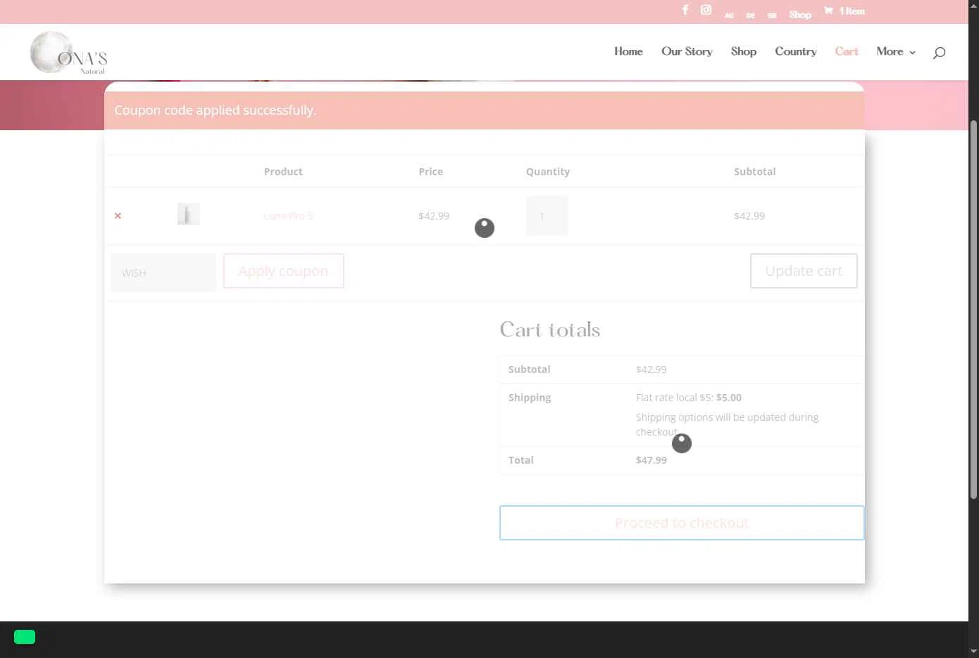Remove Luna Pro 5 with the red X
This screenshot has height=658, width=979.
pyautogui.click(x=118, y=215)
